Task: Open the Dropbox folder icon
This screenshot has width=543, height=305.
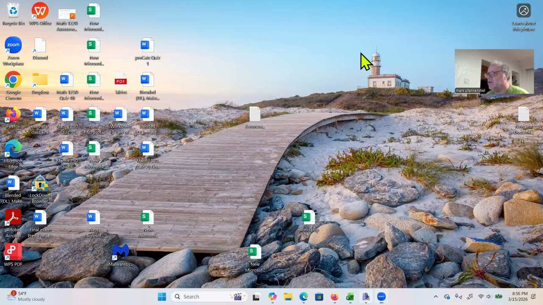Action: (40, 83)
